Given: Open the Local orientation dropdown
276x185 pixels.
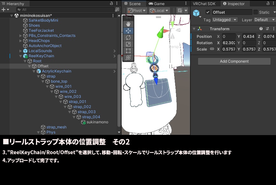Looking at the screenshot, I should pos(159,10).
